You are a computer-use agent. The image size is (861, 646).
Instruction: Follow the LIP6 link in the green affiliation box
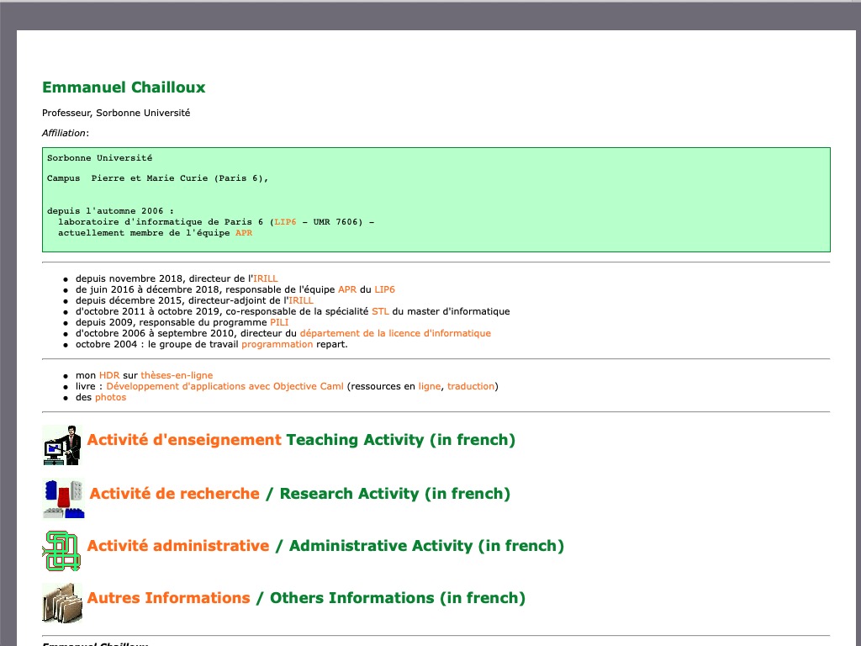[x=285, y=222]
